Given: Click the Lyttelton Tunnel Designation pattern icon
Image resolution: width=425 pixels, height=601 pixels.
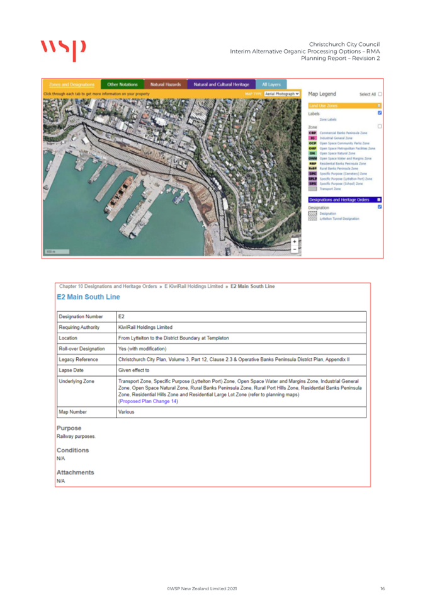Looking at the screenshot, I should (313, 219).
